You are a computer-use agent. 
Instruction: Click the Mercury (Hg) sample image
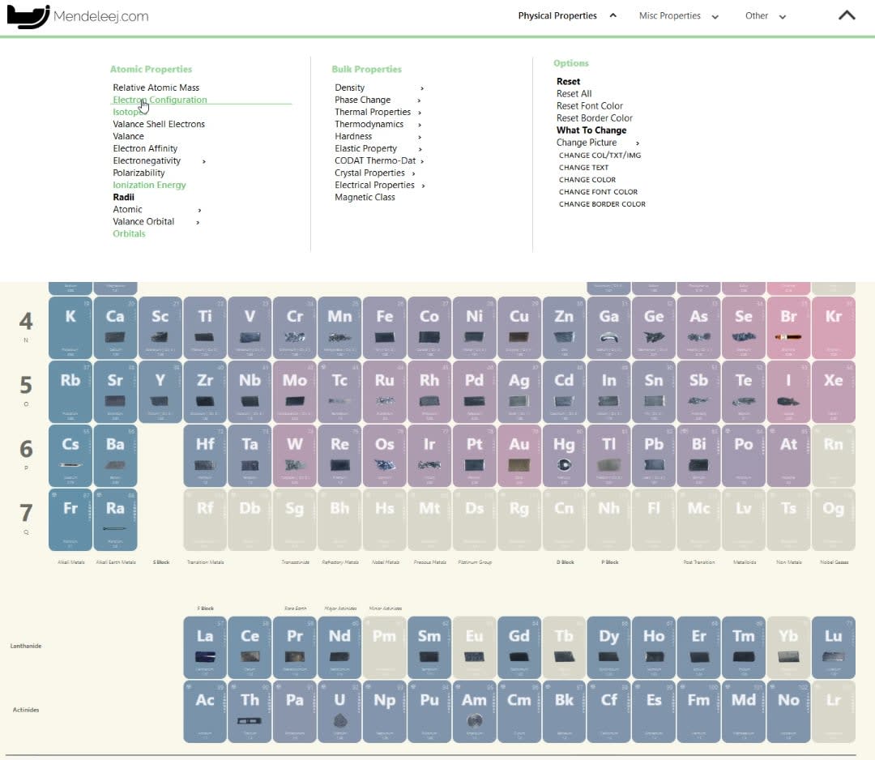click(x=564, y=464)
